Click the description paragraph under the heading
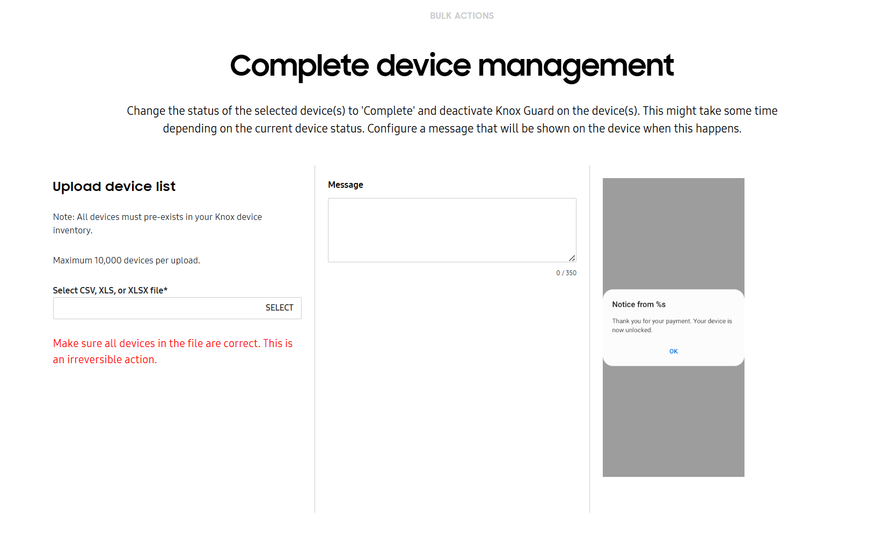The image size is (876, 537). point(452,119)
